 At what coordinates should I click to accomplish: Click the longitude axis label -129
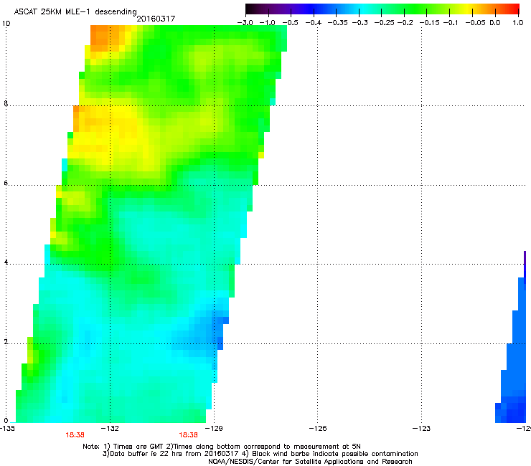click(214, 429)
